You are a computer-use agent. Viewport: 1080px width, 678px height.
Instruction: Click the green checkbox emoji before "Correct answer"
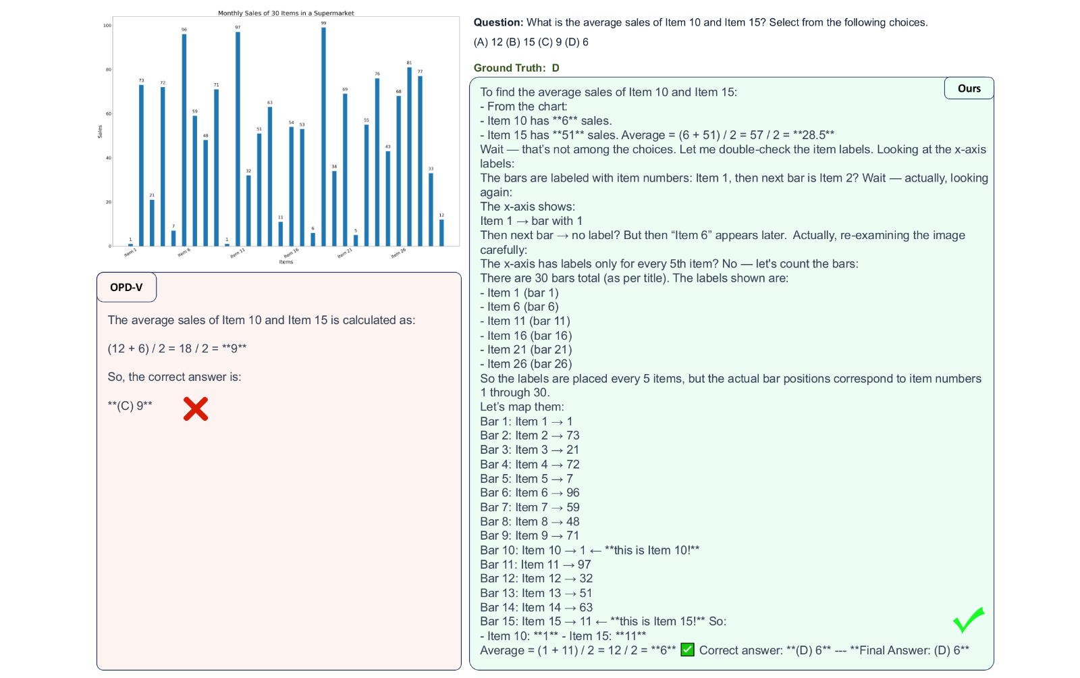pos(687,650)
